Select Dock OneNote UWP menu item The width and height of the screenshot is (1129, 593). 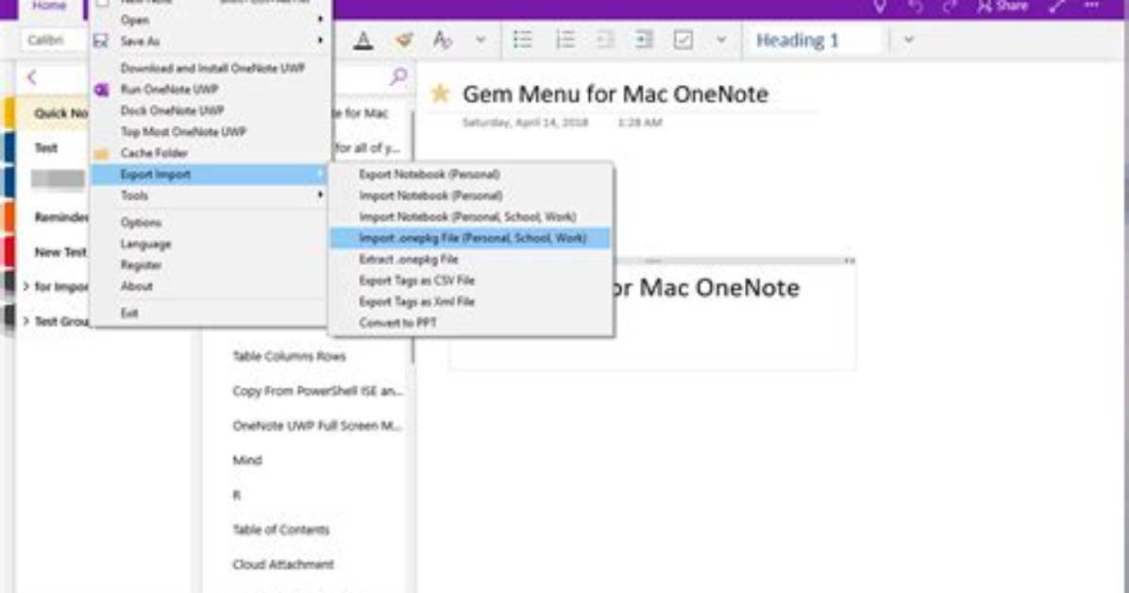[211, 110]
